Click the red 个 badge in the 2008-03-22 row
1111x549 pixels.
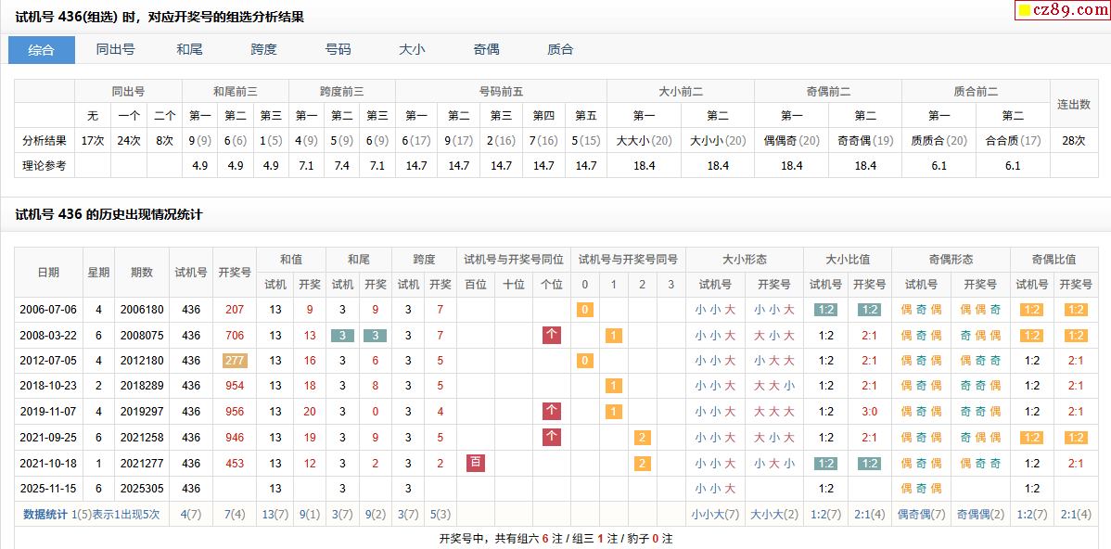pyautogui.click(x=552, y=335)
